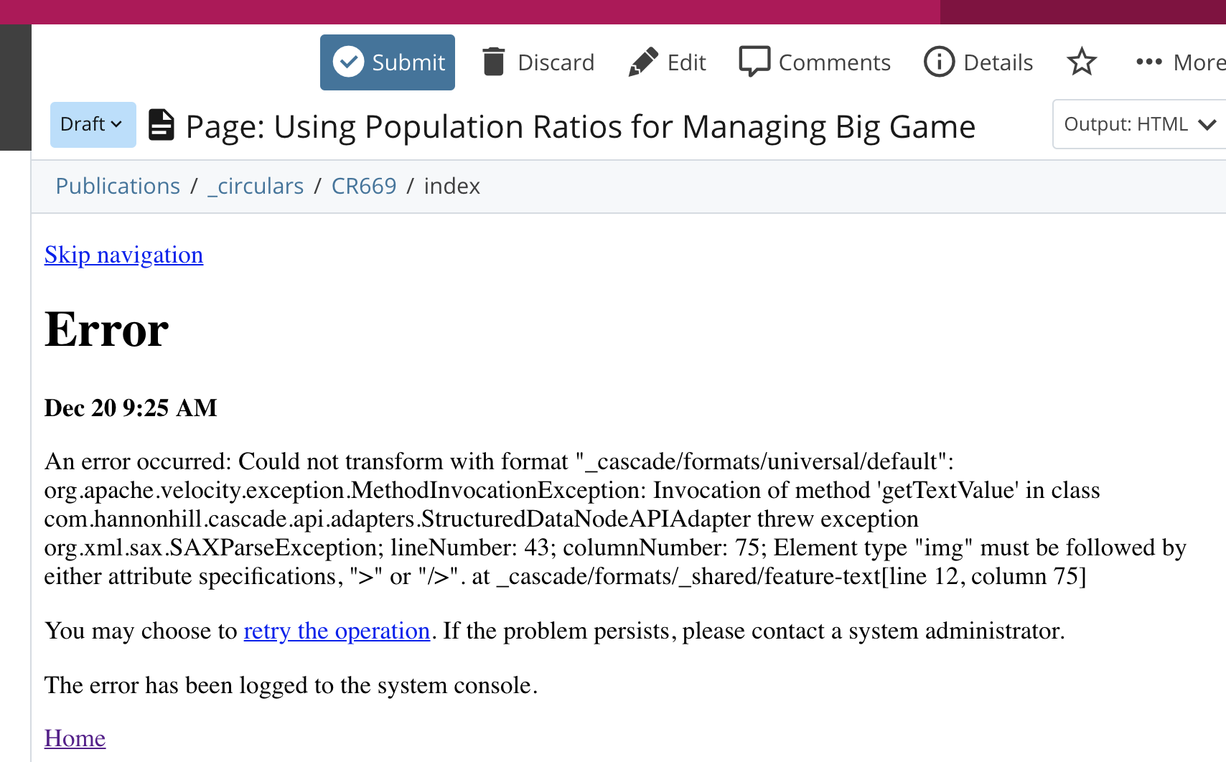Click the Edit pencil icon
The image size is (1226, 762).
pyautogui.click(x=643, y=62)
